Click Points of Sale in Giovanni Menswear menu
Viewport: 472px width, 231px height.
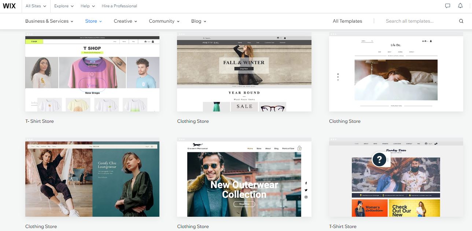point(288,148)
